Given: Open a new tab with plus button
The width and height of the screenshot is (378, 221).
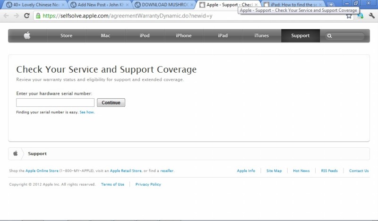Looking at the screenshot, I should (x=331, y=5).
